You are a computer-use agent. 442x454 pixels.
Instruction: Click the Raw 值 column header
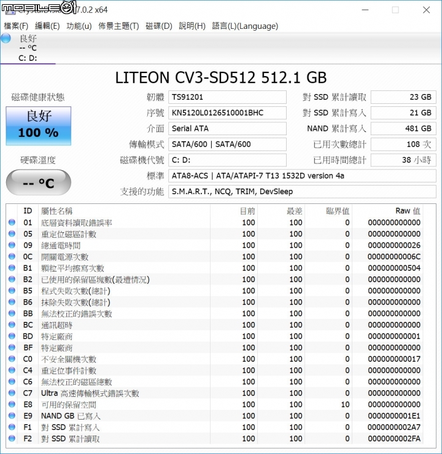tap(387, 211)
